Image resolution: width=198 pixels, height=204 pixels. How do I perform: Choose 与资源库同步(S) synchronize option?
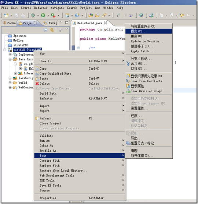pyautogui.click(x=148, y=26)
